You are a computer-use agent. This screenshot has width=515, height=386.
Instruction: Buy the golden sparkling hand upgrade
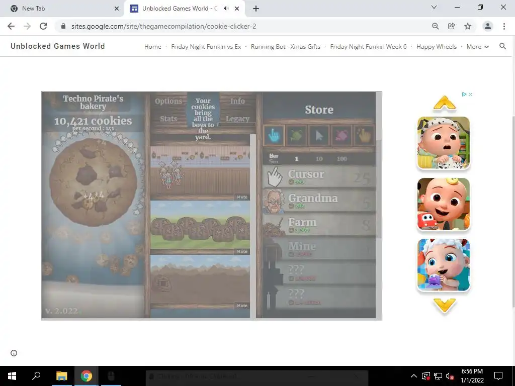364,135
